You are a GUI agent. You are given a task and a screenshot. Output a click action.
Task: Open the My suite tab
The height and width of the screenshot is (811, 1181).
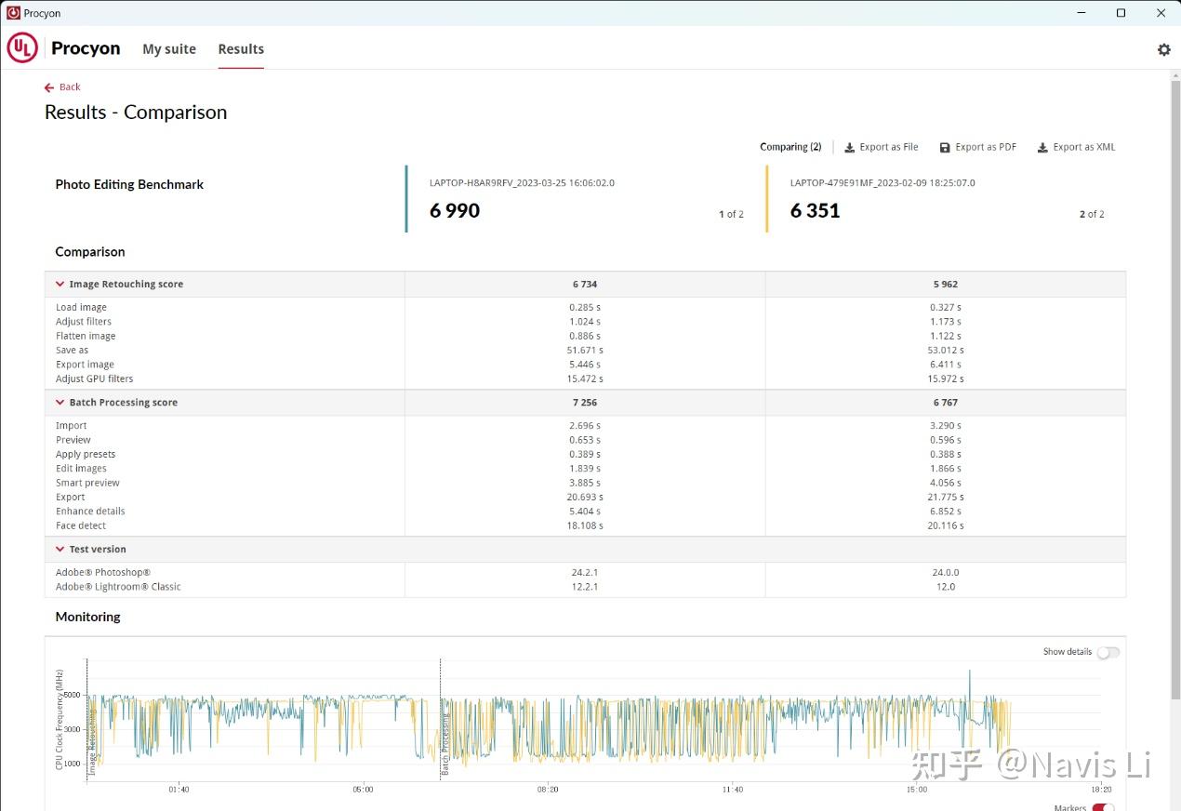[169, 49]
